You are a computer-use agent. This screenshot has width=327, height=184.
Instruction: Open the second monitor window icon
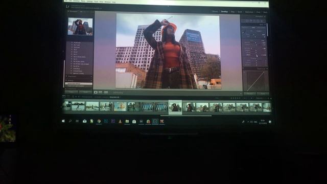(x=68, y=97)
